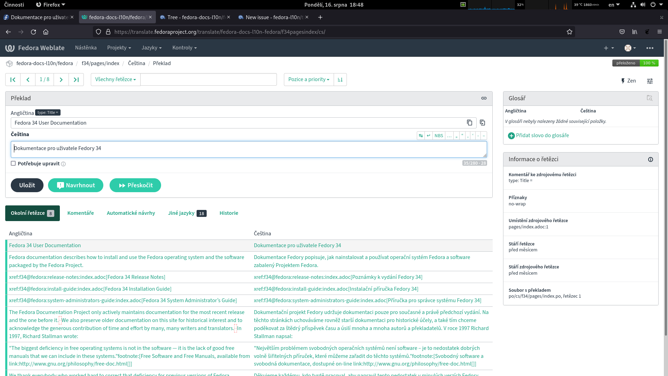
Task: Add a word via 'Přidat slovo do glosáře'
Action: coord(539,135)
